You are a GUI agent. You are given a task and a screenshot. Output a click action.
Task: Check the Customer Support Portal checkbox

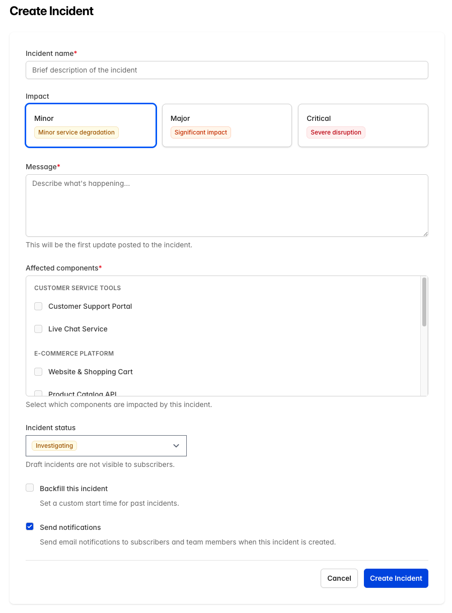click(x=38, y=306)
